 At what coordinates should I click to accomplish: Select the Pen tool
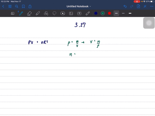tap(21, 14)
